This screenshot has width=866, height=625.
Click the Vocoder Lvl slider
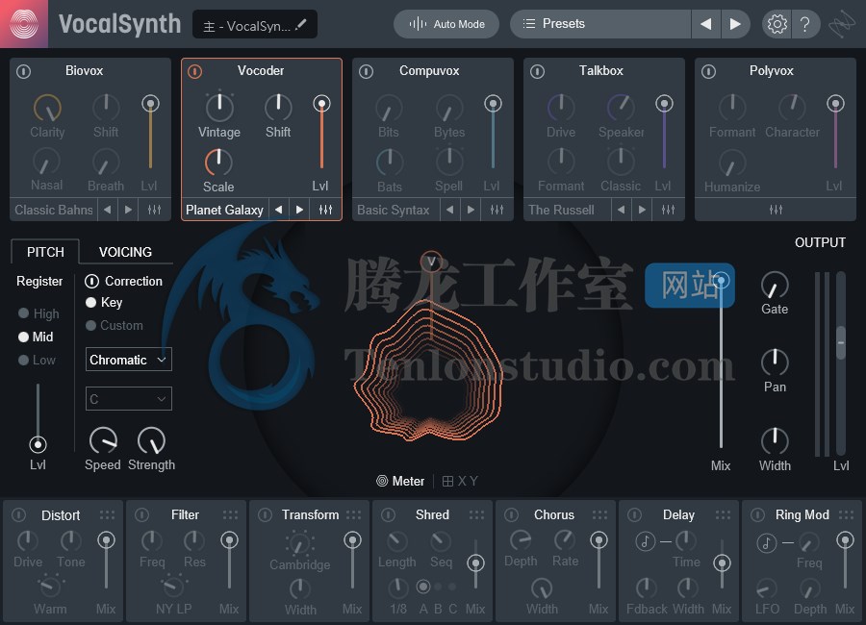(321, 132)
